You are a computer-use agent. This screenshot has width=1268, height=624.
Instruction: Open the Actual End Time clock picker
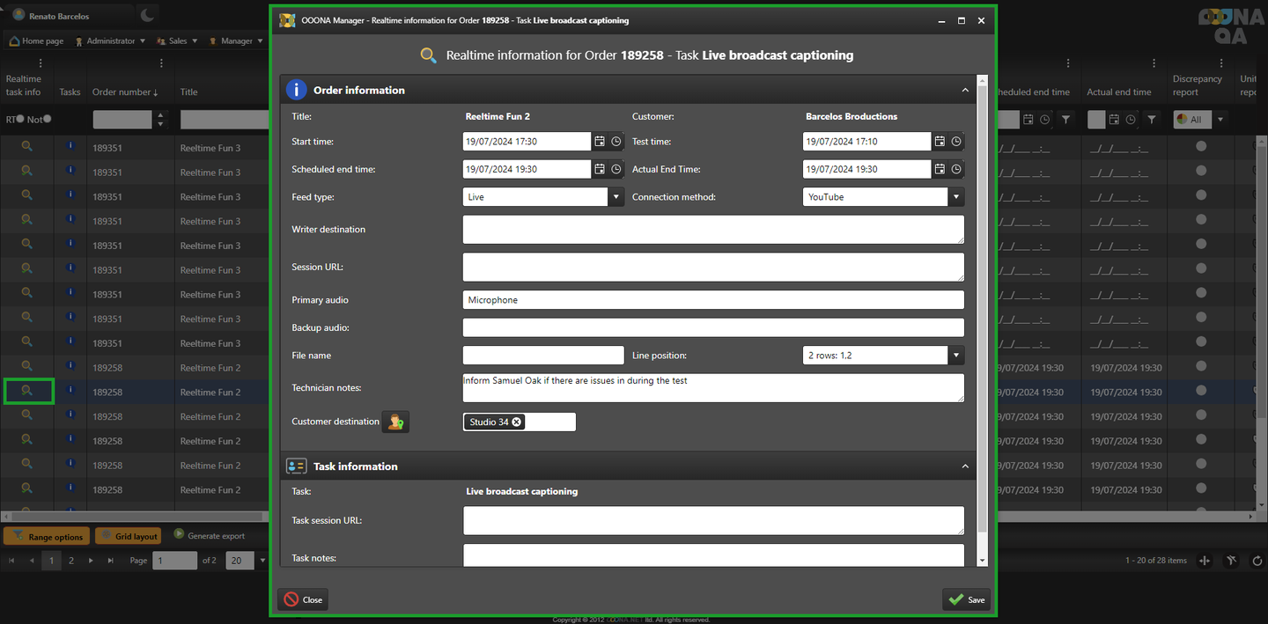(956, 169)
